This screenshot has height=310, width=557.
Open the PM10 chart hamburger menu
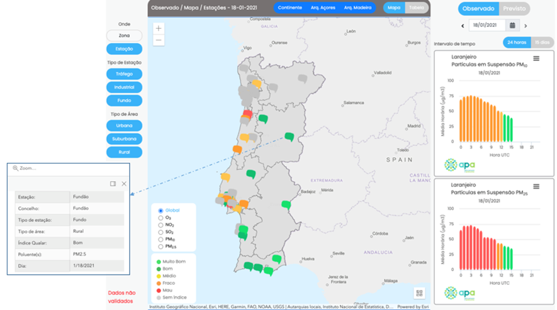tap(536, 58)
